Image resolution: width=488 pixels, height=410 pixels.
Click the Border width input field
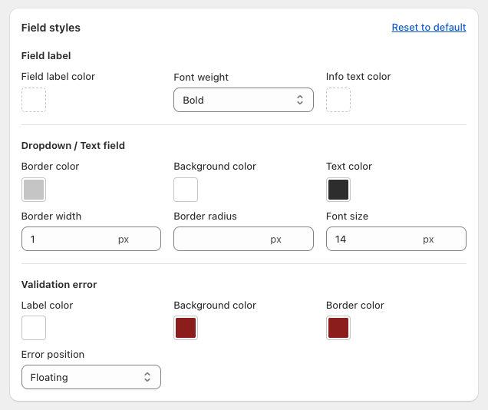(69, 239)
